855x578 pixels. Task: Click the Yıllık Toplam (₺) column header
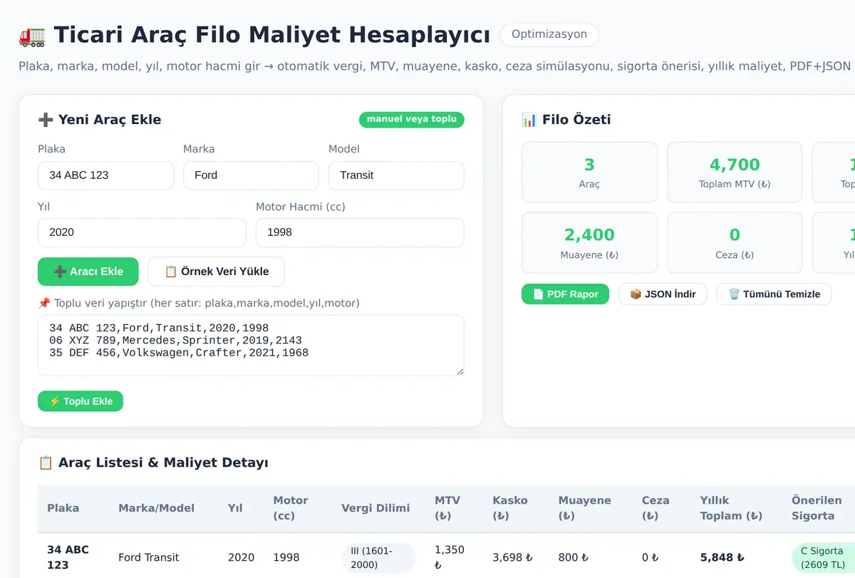point(731,508)
